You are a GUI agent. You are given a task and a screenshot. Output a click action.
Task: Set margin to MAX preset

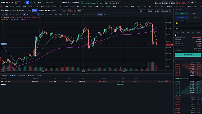(198, 33)
